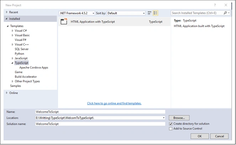The image size is (236, 145).
Task: Collapse the TypeScript node arrow
Action: [12, 63]
